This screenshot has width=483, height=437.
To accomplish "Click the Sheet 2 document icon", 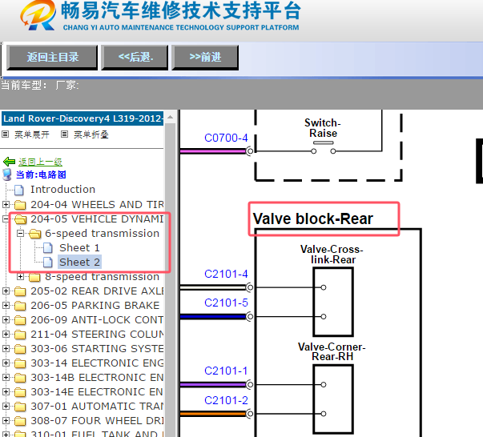I will [x=48, y=263].
